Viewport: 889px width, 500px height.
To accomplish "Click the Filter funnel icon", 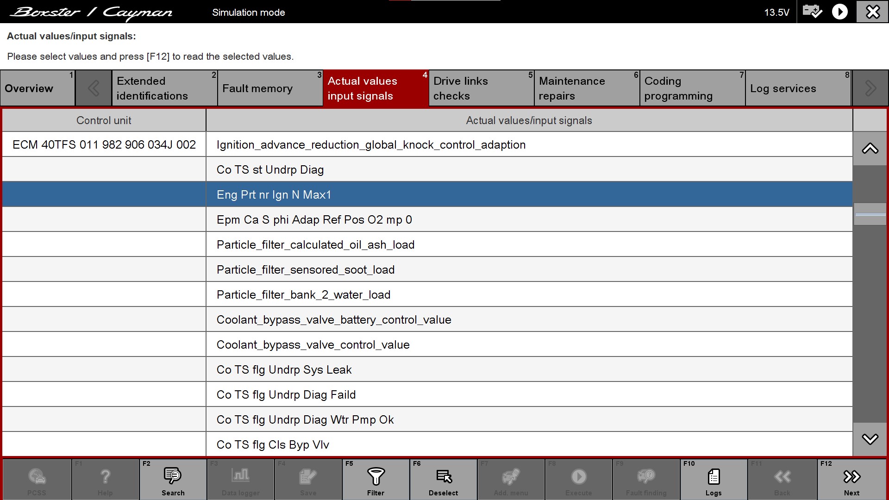I will (x=376, y=476).
